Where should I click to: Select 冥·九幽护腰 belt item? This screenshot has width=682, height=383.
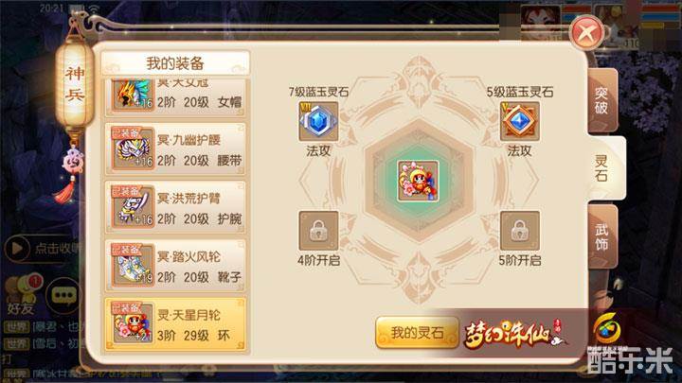pyautogui.click(x=175, y=149)
